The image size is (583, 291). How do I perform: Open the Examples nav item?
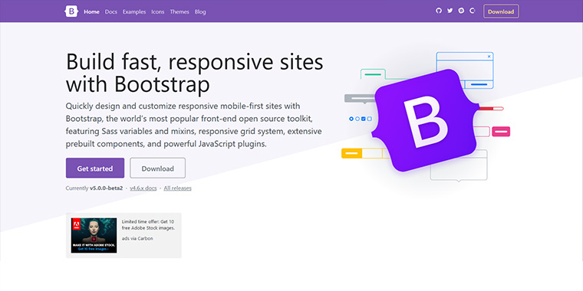[134, 11]
